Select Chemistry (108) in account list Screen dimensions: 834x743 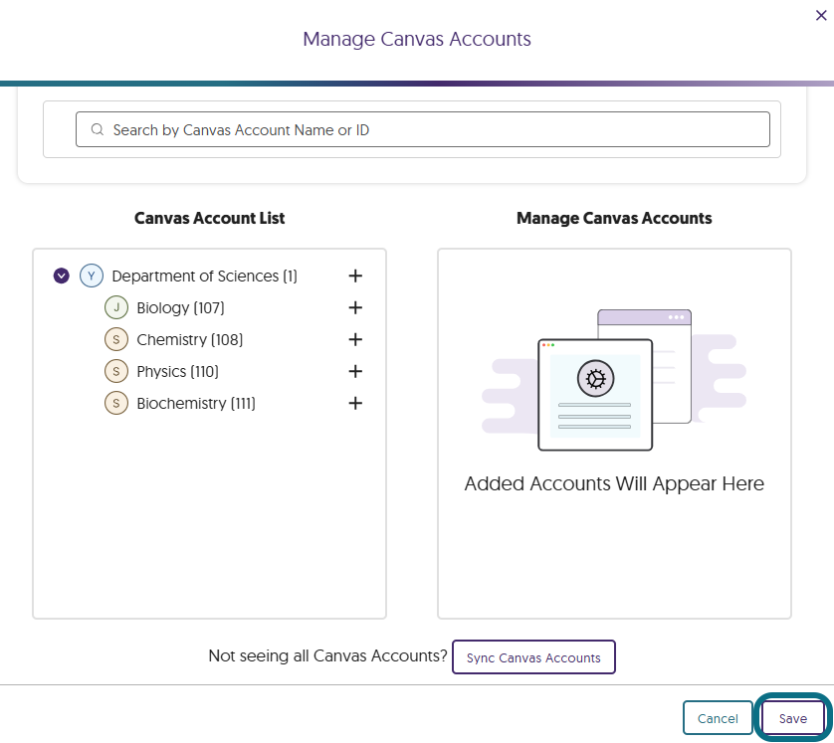(x=189, y=340)
